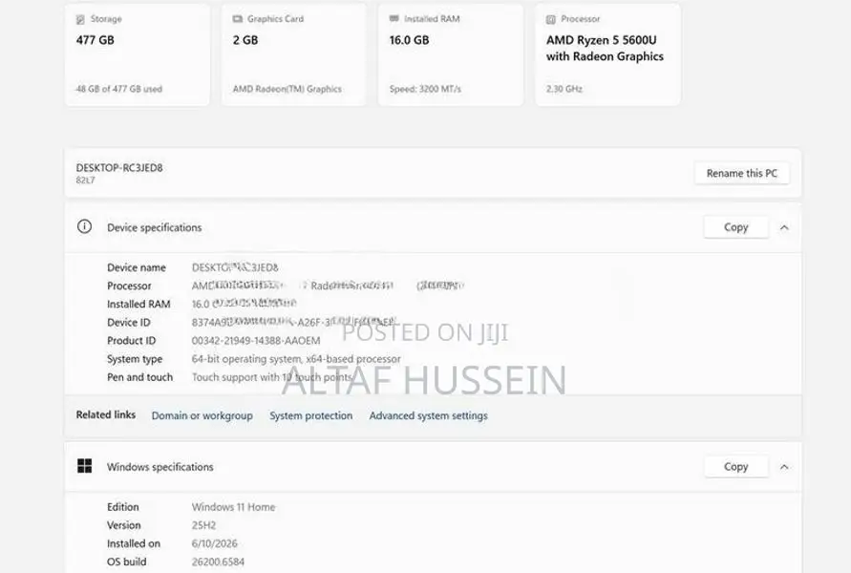The height and width of the screenshot is (573, 851).
Task: Select the AMD Radeon(TM) Graphics caption
Action: point(287,89)
